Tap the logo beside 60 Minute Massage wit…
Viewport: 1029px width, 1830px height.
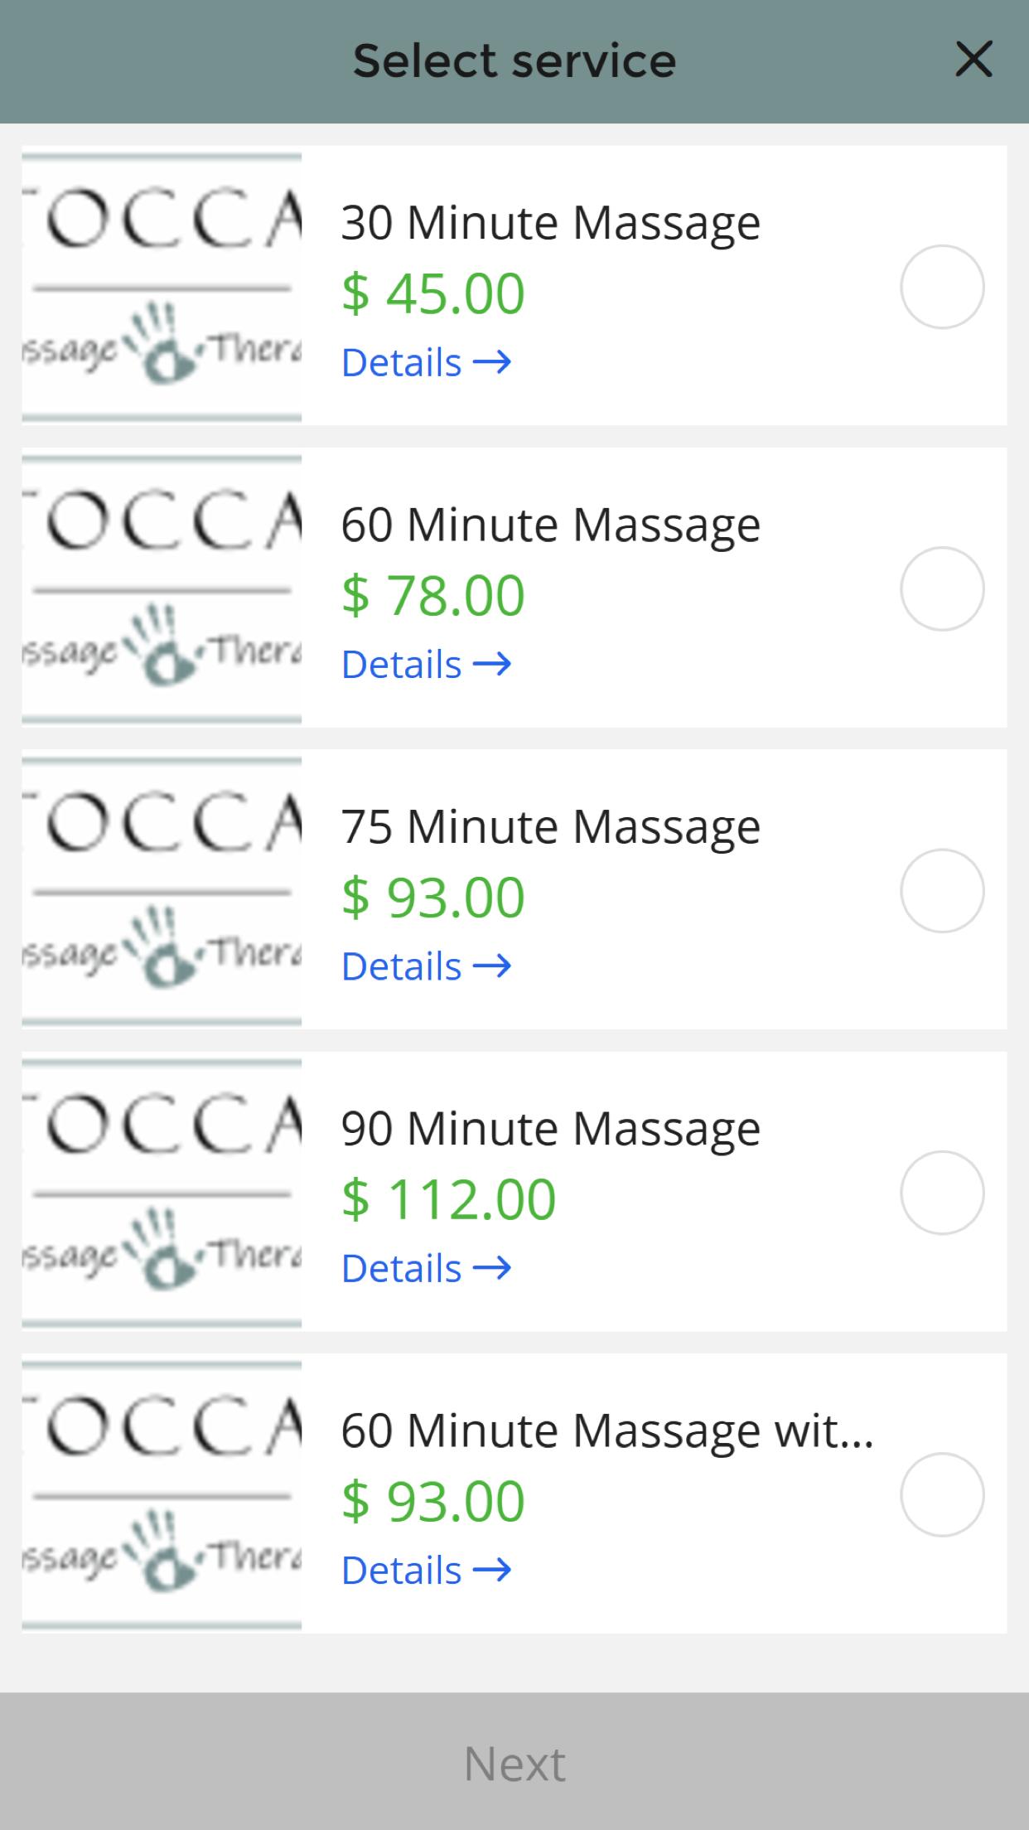tap(162, 1494)
